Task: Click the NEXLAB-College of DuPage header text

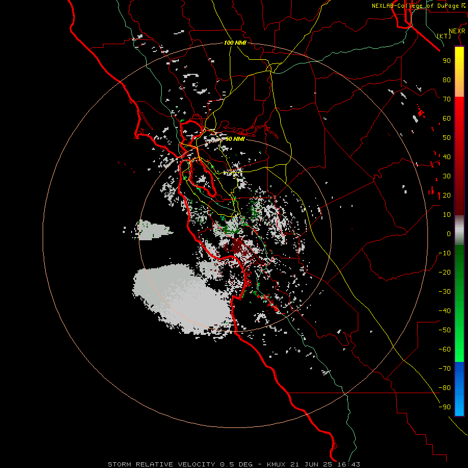Action: (415, 6)
